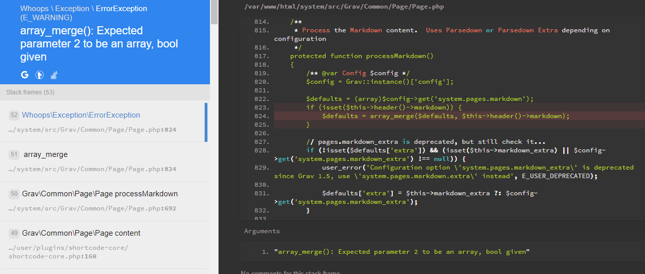
Task: Click Page.php:824 path in frame 52
Action: tap(92, 130)
